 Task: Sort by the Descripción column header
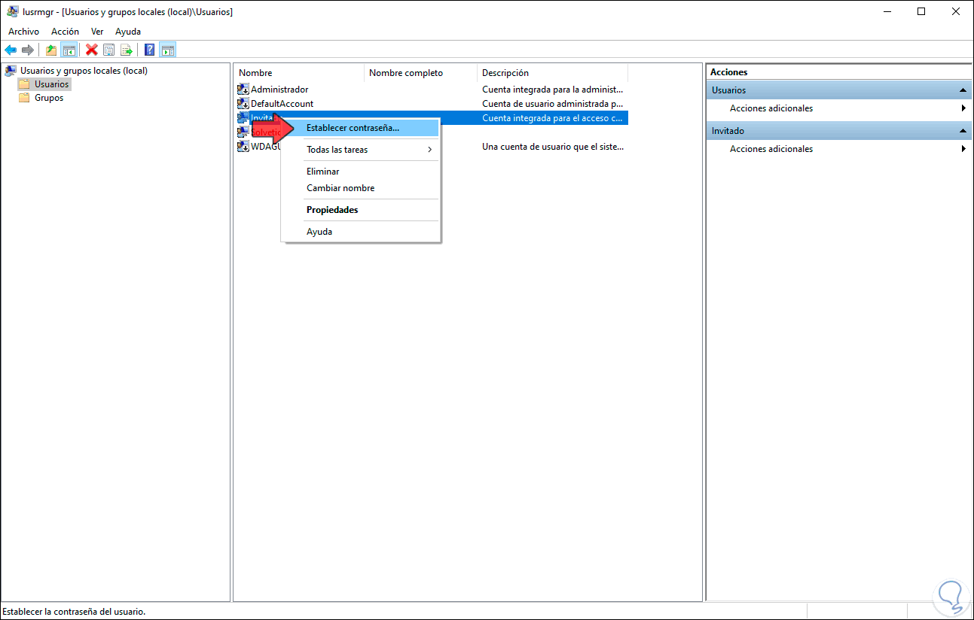coord(553,73)
